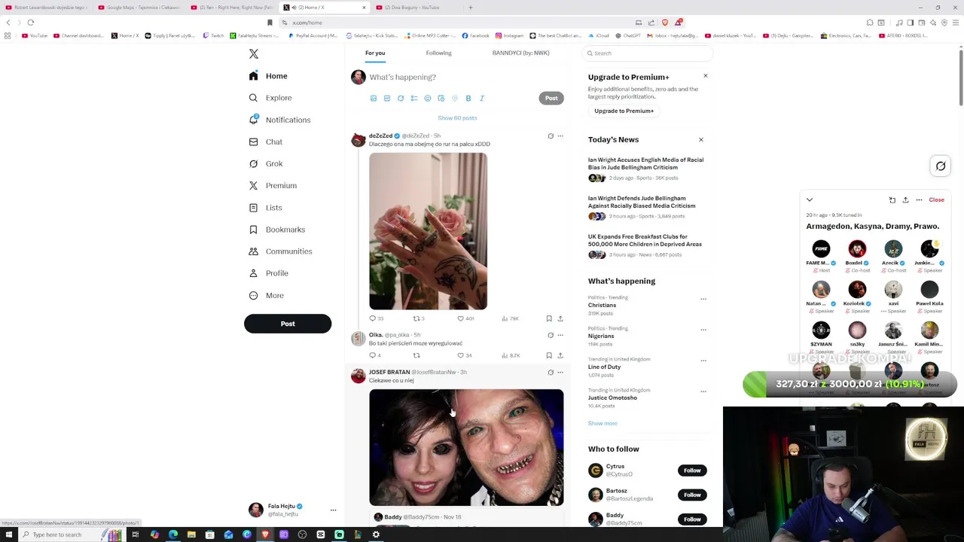This screenshot has width=964, height=542.
Task: Open the JOSEF BRATAN post's photo
Action: point(466,448)
